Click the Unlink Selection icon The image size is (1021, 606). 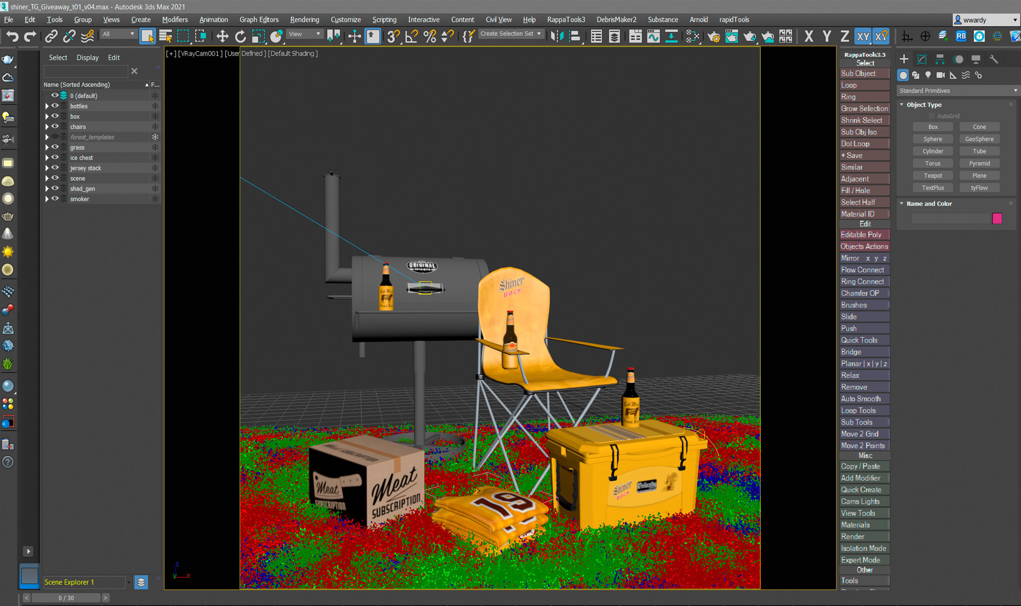tap(69, 36)
